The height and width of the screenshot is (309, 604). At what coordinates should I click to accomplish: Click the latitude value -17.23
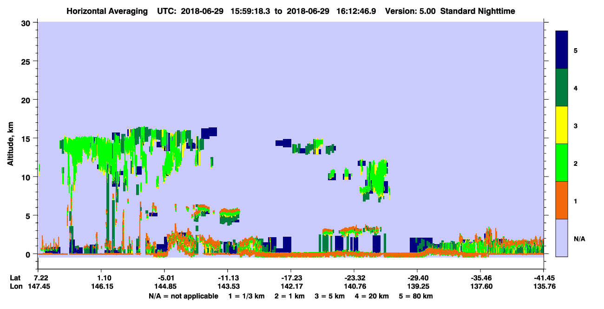(291, 277)
